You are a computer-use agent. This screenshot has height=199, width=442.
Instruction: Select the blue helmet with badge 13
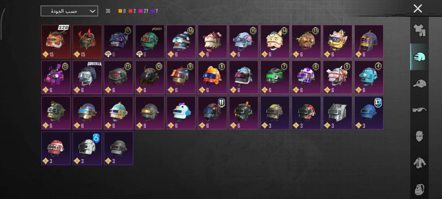point(369,113)
